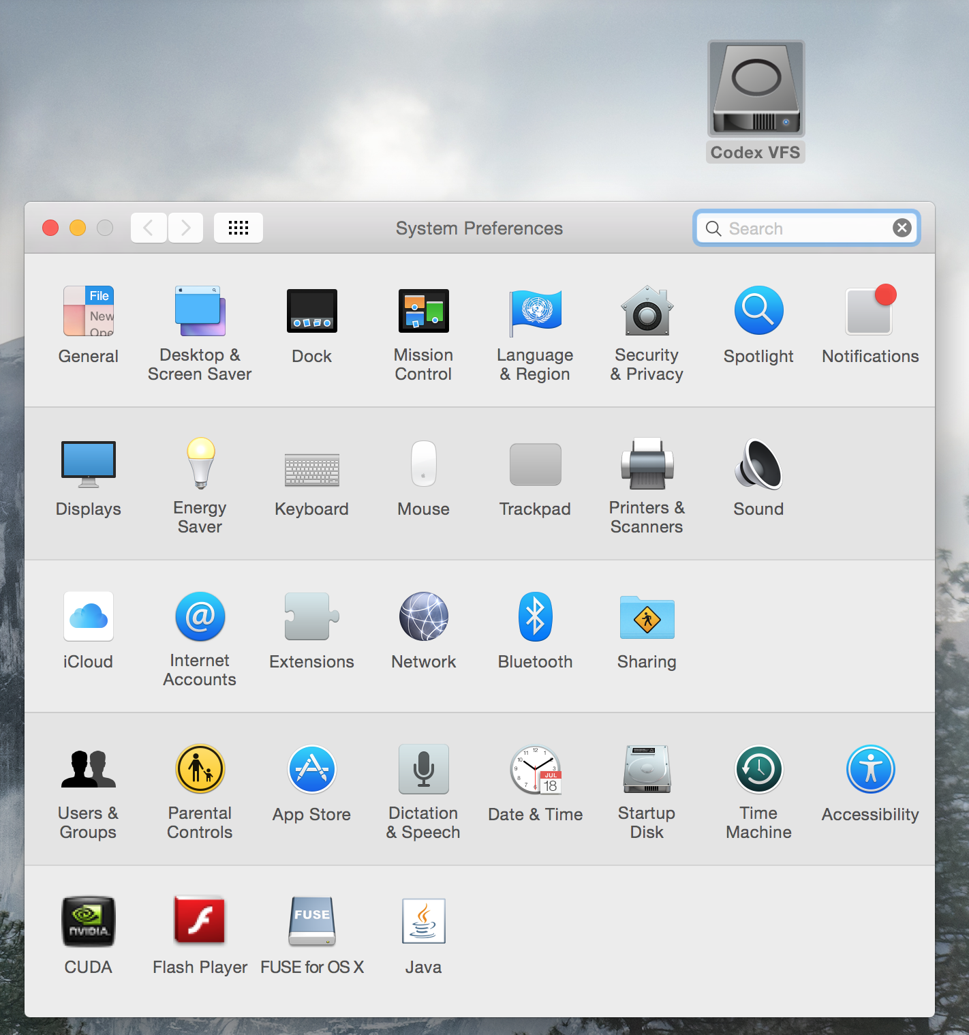Close the System Preferences window
Screen dimensions: 969x1035
pos(50,228)
